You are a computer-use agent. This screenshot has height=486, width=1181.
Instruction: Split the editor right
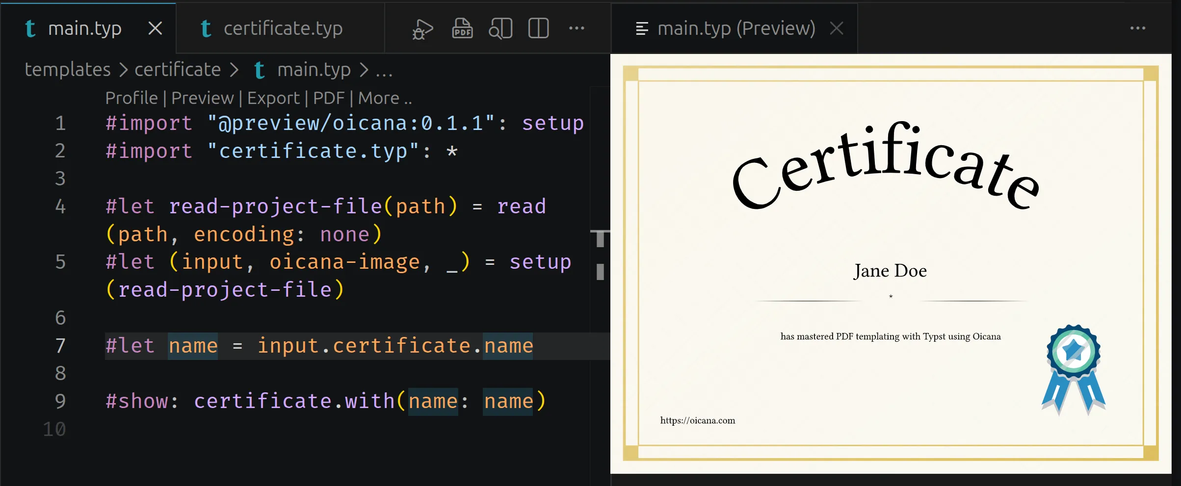pyautogui.click(x=538, y=28)
